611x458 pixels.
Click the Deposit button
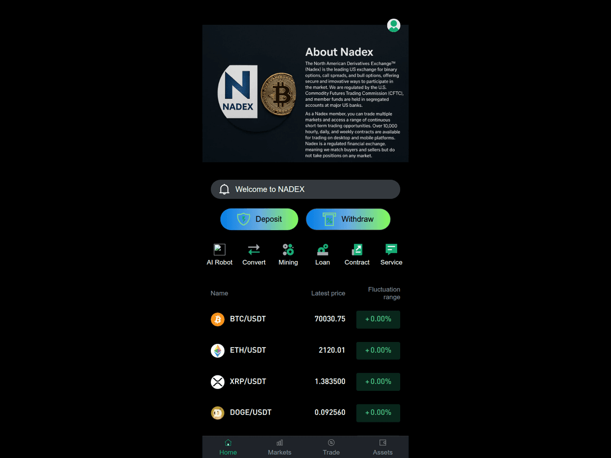259,219
